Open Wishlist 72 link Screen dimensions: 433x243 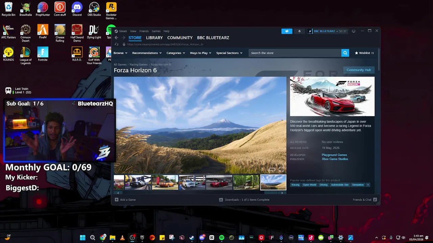tap(364, 53)
